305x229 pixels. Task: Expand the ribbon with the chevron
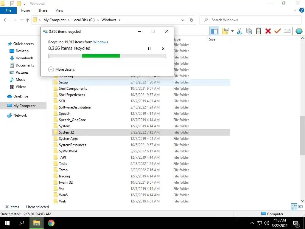(x=295, y=10)
